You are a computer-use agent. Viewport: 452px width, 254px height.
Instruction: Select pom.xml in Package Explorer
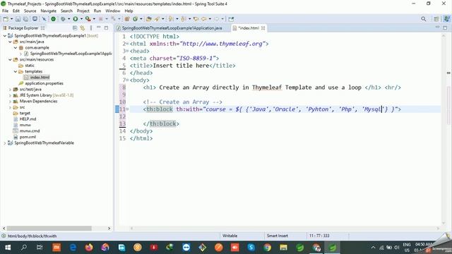click(28, 137)
